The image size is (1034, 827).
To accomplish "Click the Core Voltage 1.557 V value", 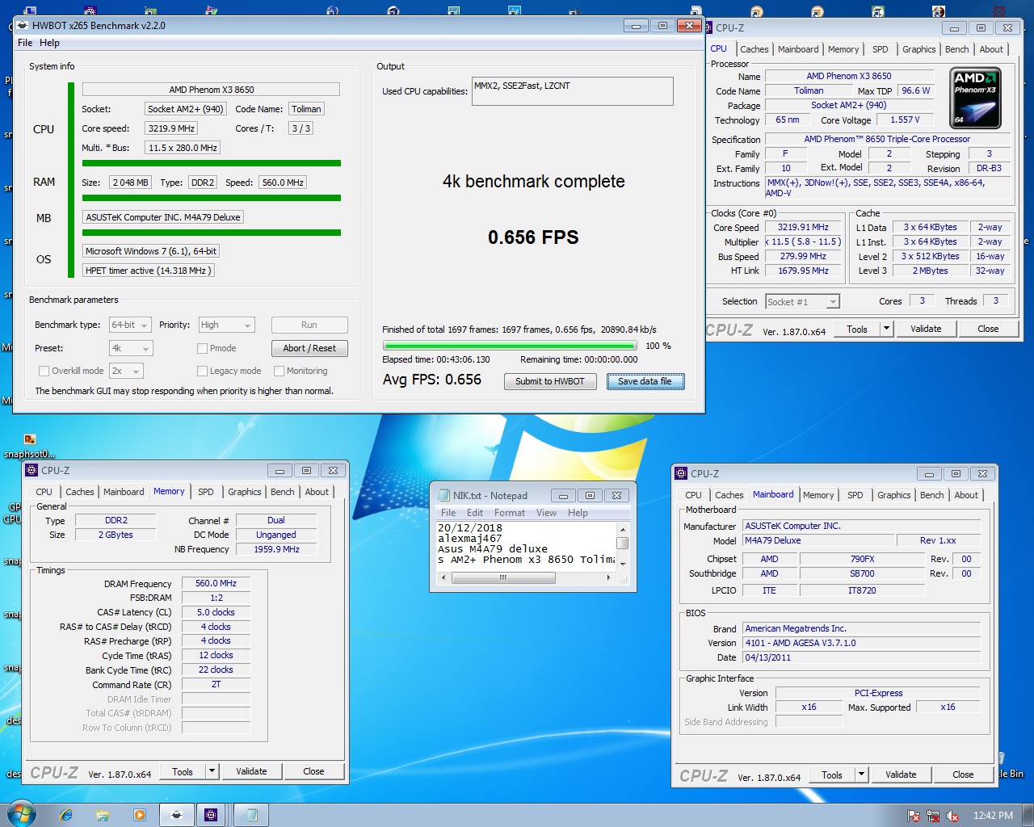I will coord(905,120).
